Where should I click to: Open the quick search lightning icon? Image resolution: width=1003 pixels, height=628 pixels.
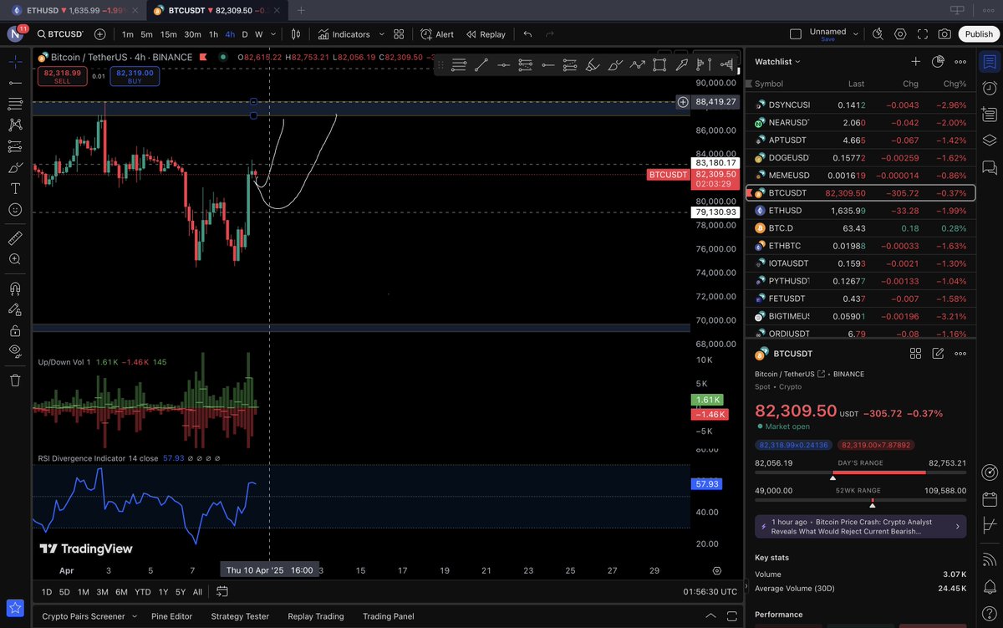[x=878, y=34]
